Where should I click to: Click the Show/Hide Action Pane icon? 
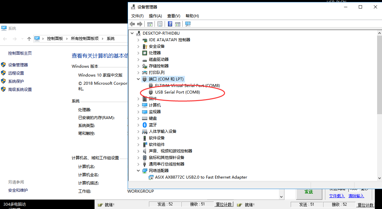[178, 24]
